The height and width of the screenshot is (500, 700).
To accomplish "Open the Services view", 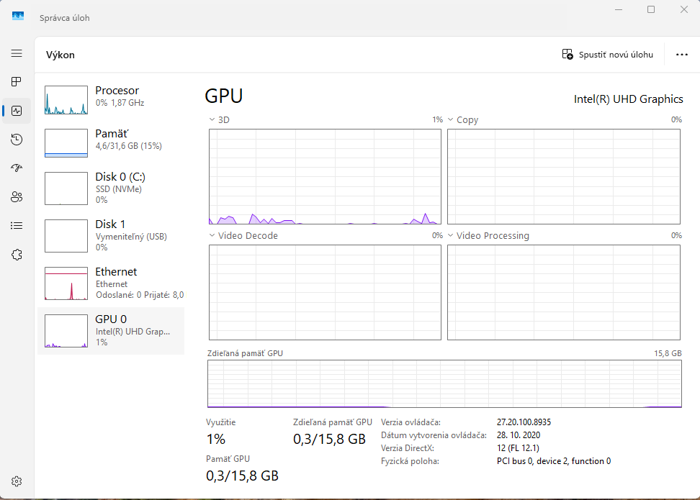I will (x=17, y=254).
